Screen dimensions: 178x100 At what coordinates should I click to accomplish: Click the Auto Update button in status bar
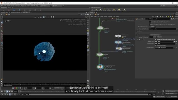click(174, 97)
